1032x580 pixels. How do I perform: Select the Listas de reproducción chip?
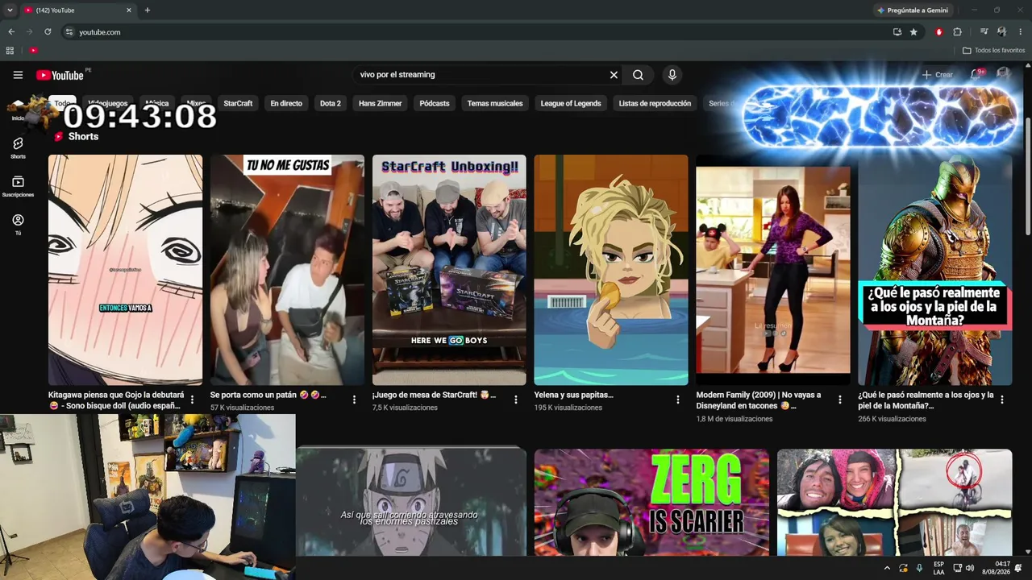click(x=655, y=103)
